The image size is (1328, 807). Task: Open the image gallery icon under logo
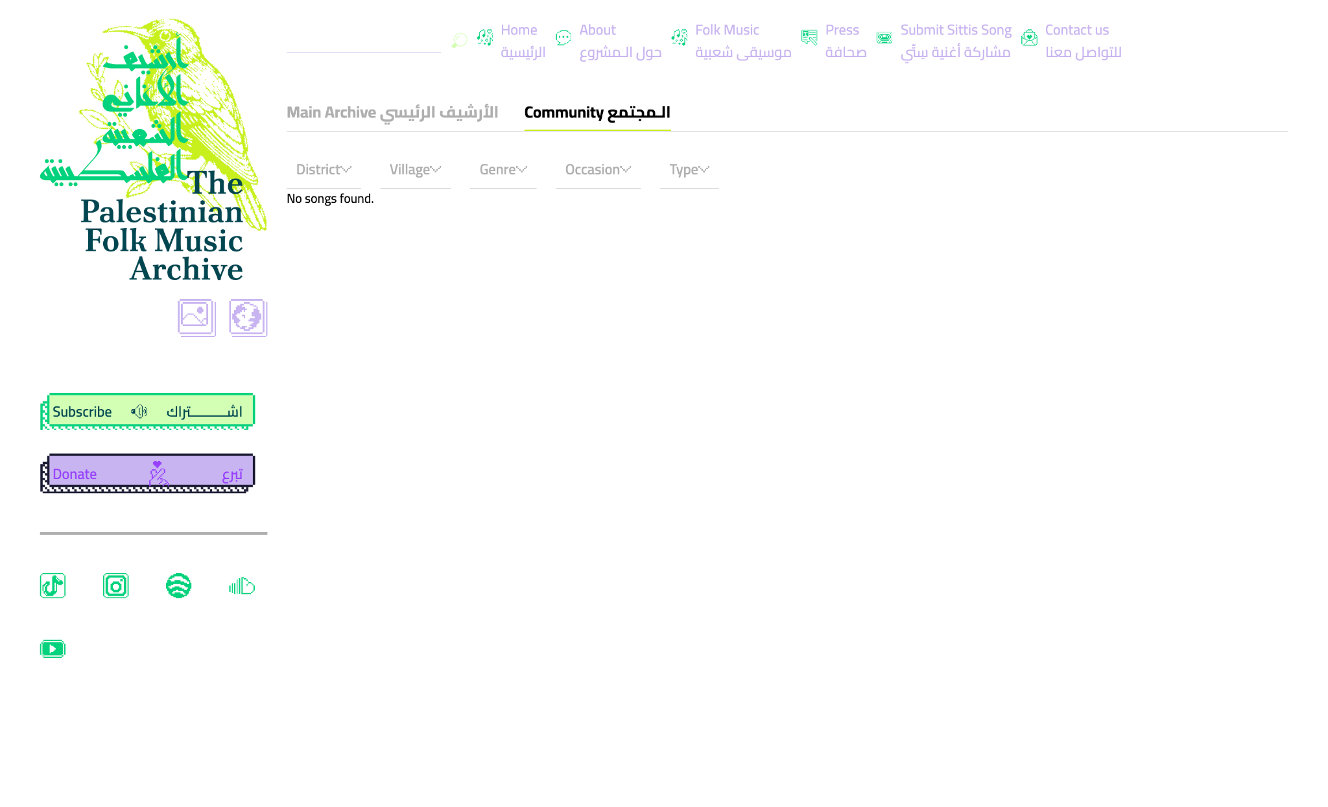pyautogui.click(x=196, y=318)
